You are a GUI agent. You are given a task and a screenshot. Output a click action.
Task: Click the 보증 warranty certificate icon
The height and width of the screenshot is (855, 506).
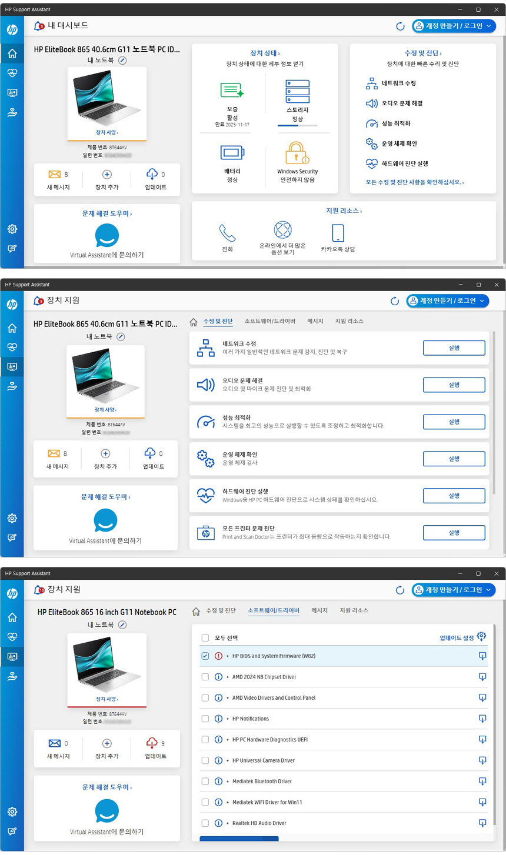[232, 91]
